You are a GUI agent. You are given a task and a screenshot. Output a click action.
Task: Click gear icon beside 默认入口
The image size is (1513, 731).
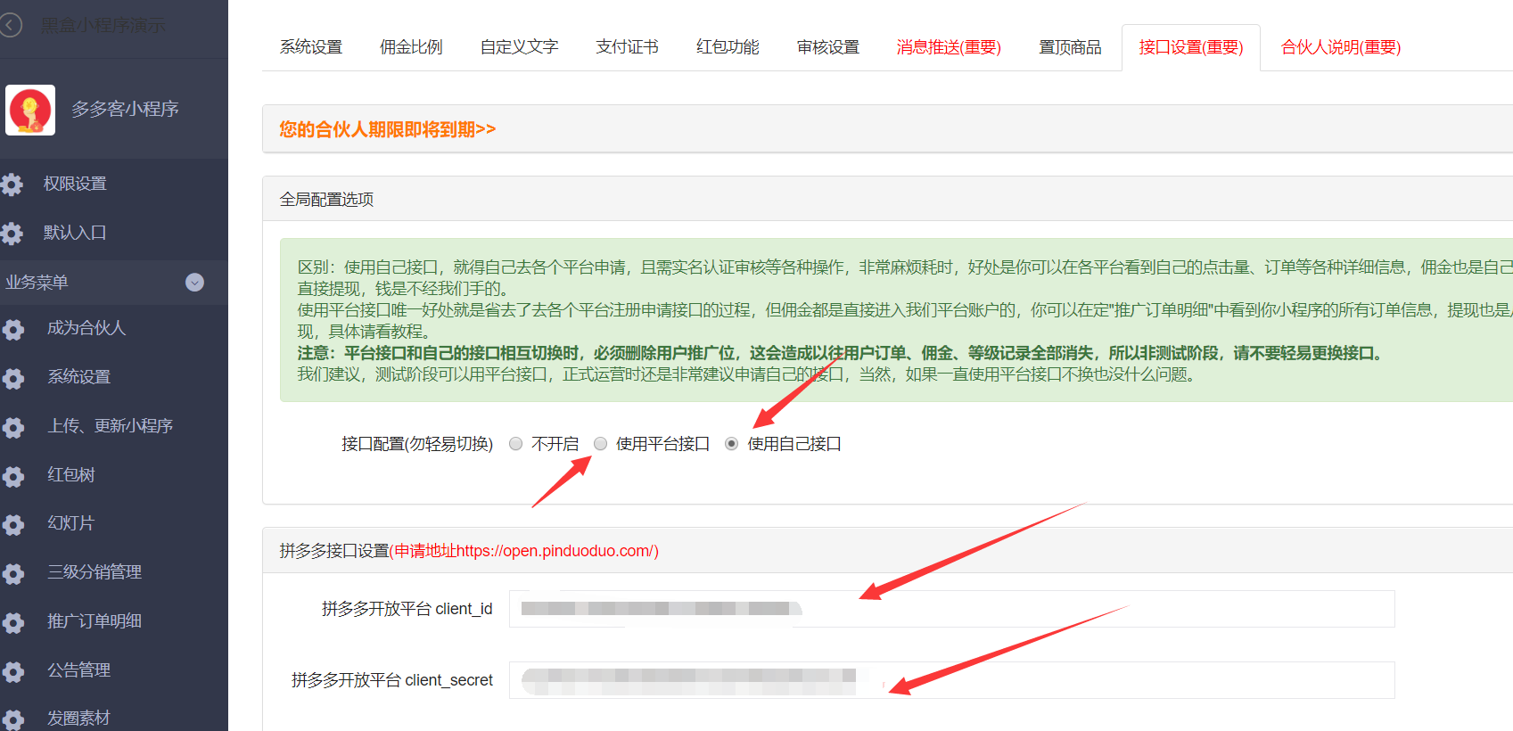coord(12,234)
